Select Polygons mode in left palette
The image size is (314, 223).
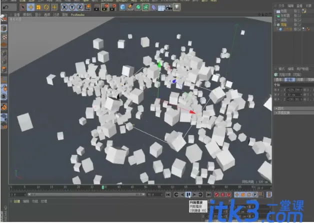[4, 69]
